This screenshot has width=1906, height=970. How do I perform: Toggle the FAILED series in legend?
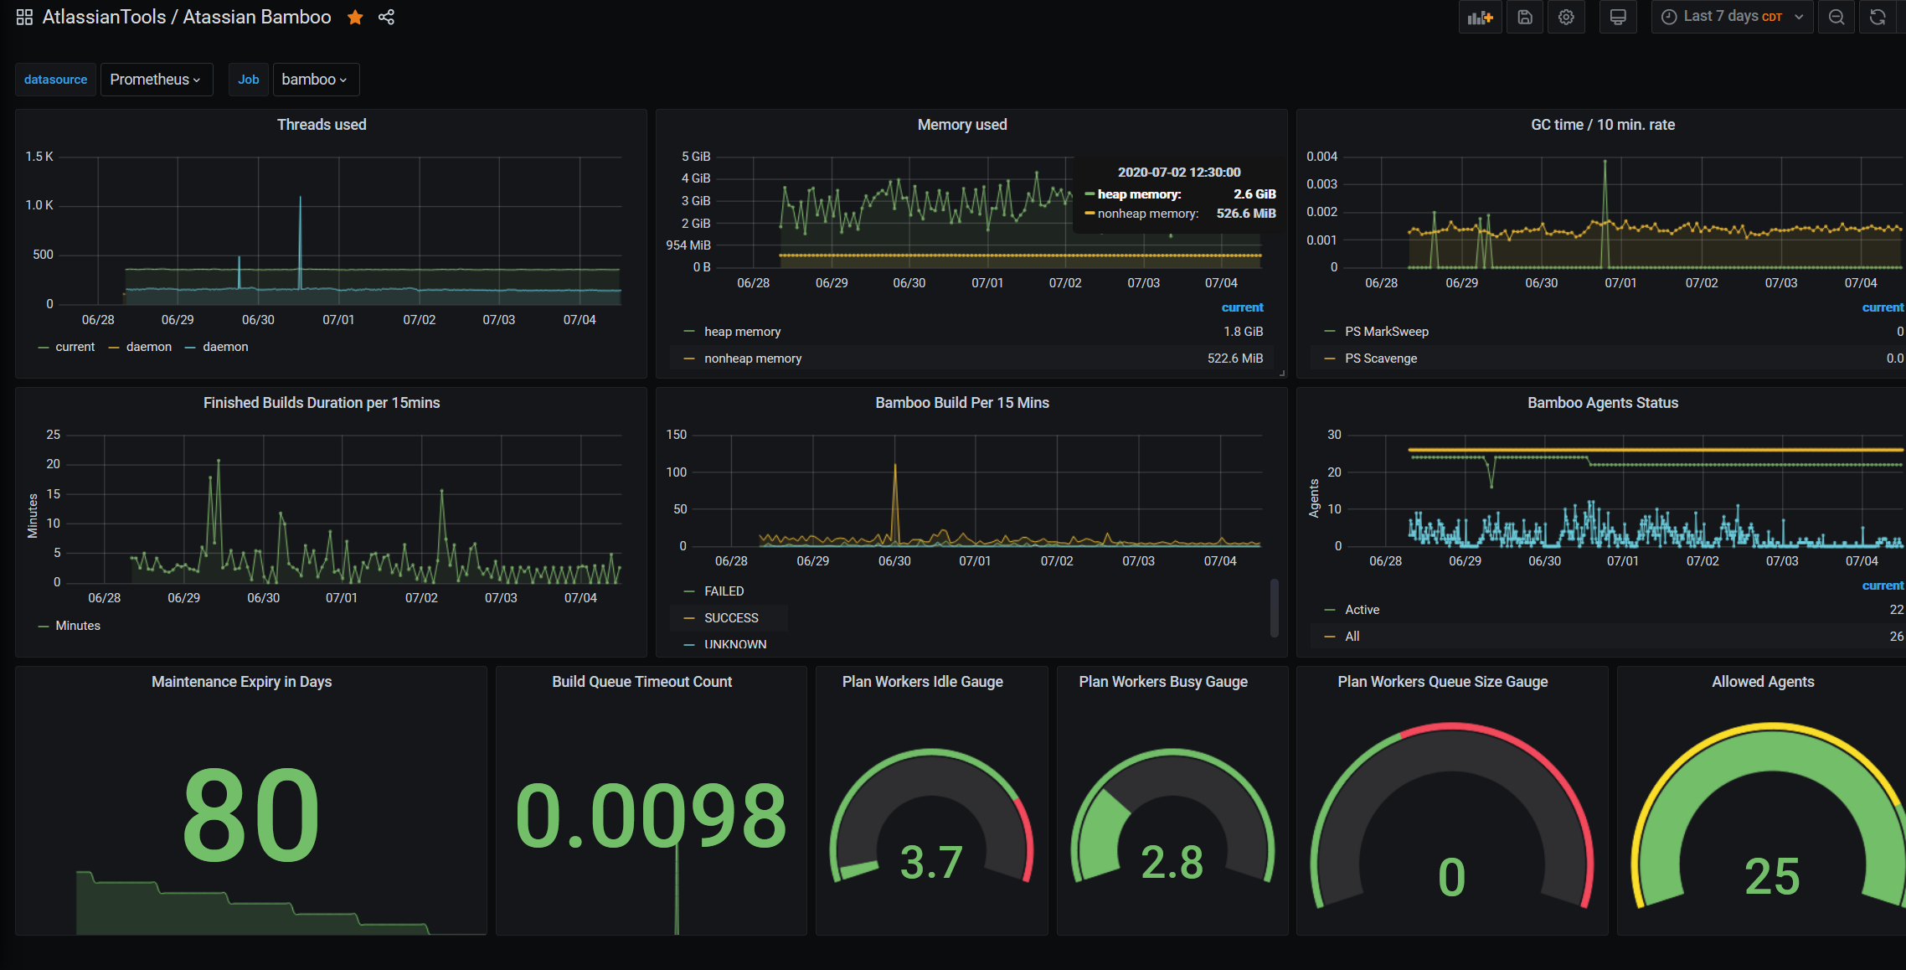pyautogui.click(x=724, y=591)
